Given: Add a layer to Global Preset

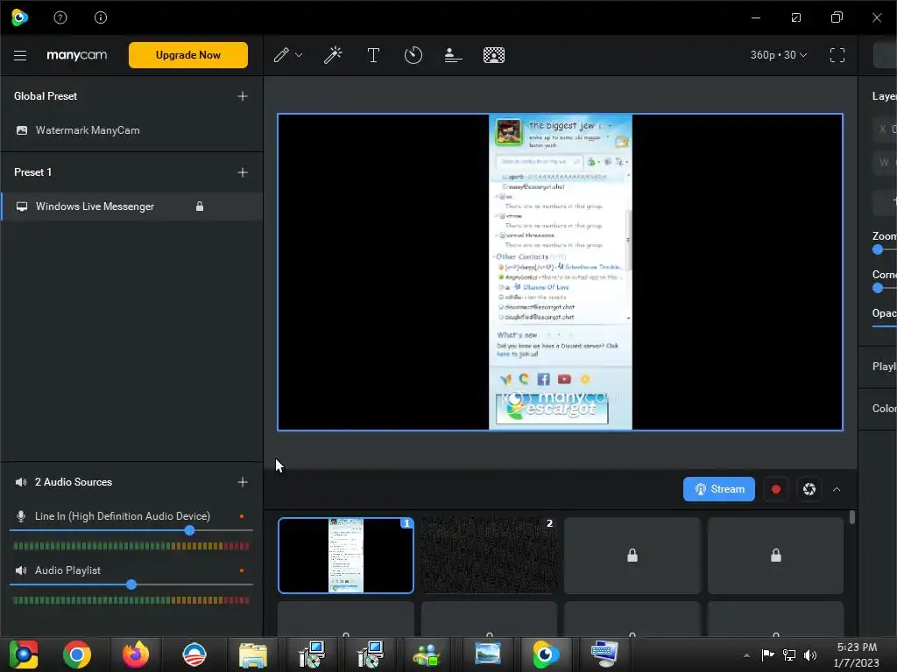Looking at the screenshot, I should pyautogui.click(x=243, y=96).
